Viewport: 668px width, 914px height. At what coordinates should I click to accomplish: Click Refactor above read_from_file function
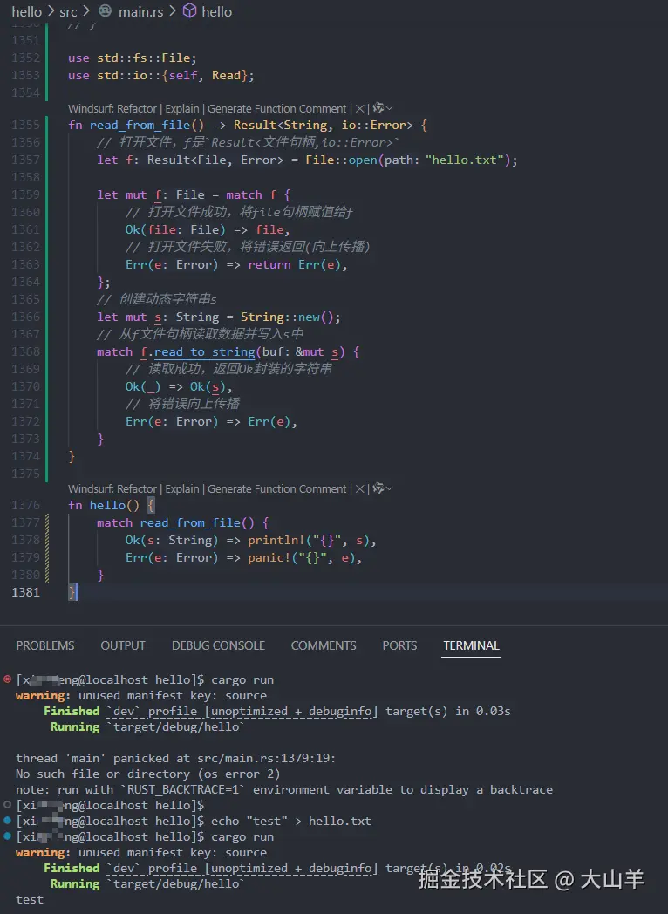137,109
